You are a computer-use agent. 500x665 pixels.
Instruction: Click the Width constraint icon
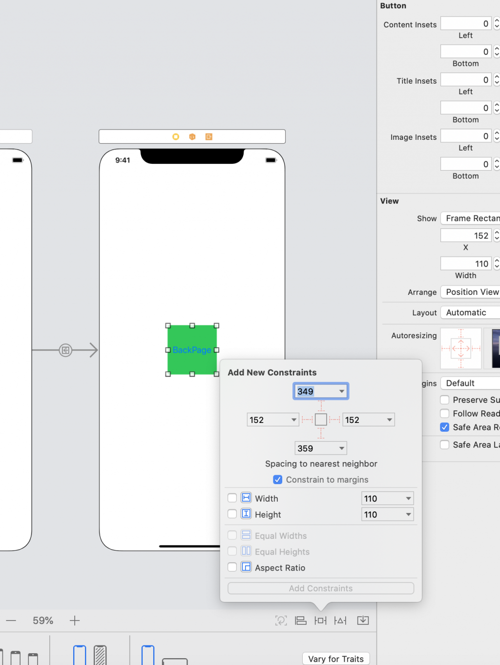[x=246, y=498]
